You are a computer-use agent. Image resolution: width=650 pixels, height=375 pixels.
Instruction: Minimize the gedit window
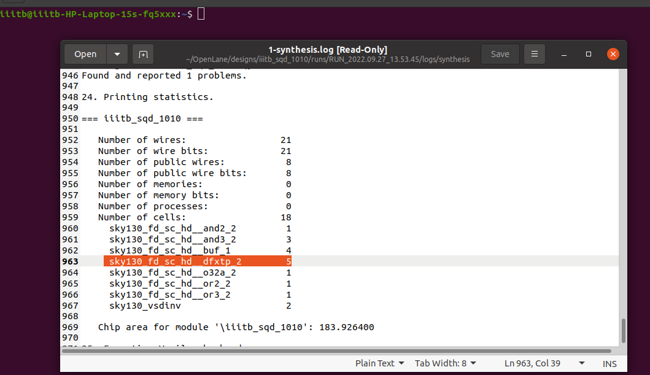(x=564, y=54)
